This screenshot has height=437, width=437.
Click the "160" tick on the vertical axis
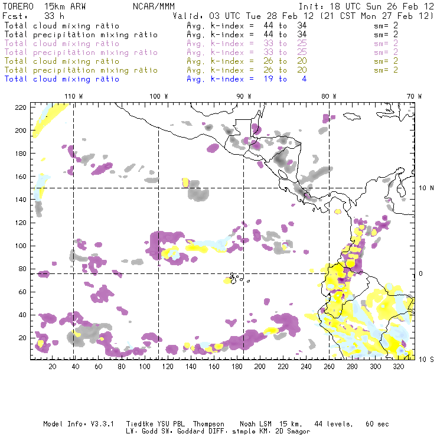[x=21, y=177]
